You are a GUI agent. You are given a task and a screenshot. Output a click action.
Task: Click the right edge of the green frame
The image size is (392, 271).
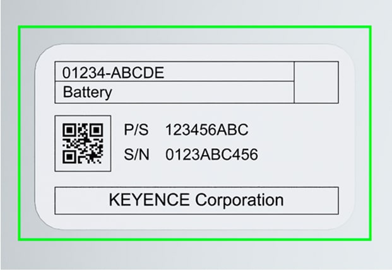coord(371,132)
